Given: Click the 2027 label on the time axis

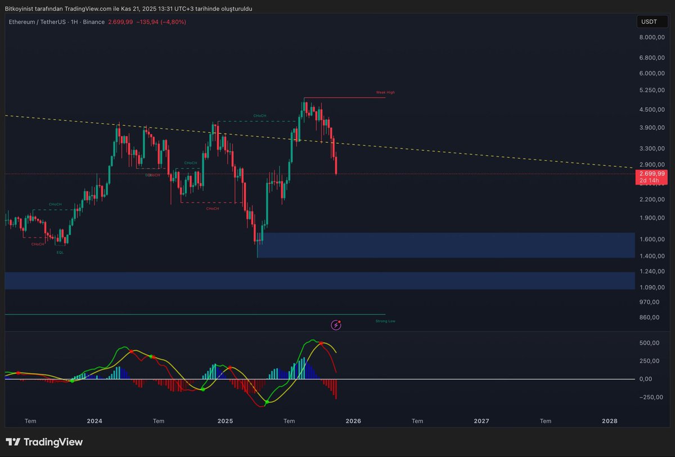Looking at the screenshot, I should [481, 420].
